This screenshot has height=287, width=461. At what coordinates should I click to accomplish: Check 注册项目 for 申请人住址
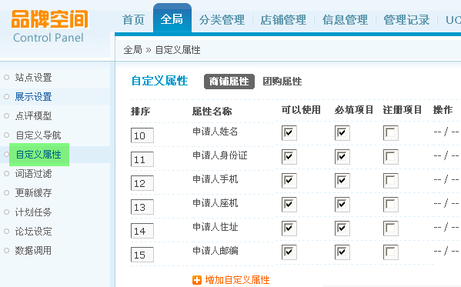coord(391,229)
